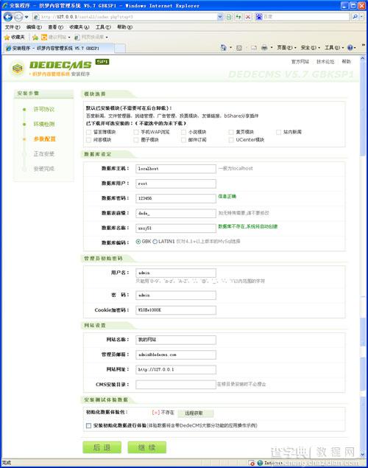368x468 pixels.
Task: Check the 留言簿模块 checkbox
Action: (x=88, y=132)
